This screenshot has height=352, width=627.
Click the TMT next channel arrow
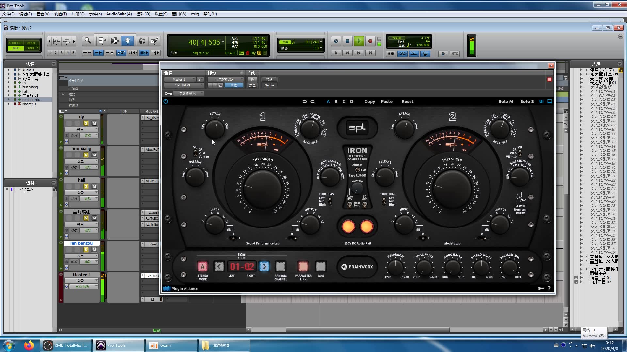[x=264, y=267]
